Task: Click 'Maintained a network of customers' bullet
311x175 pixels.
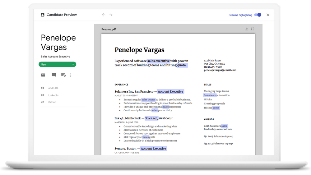Action: [x=143, y=130]
